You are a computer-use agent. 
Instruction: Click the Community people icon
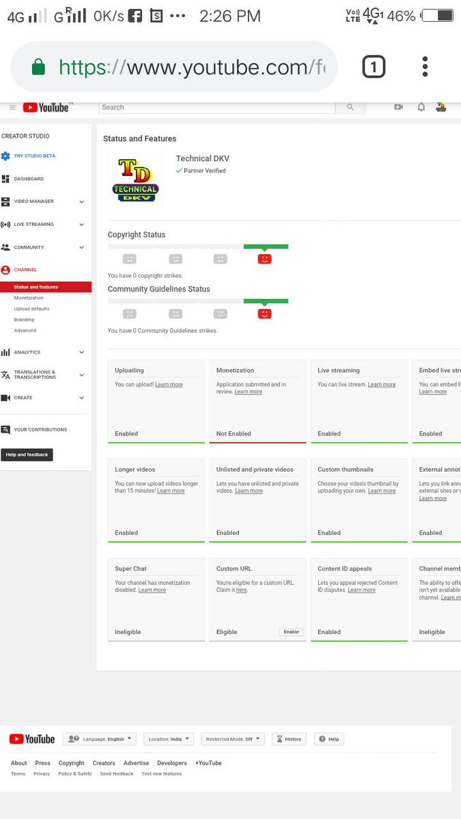(5, 247)
